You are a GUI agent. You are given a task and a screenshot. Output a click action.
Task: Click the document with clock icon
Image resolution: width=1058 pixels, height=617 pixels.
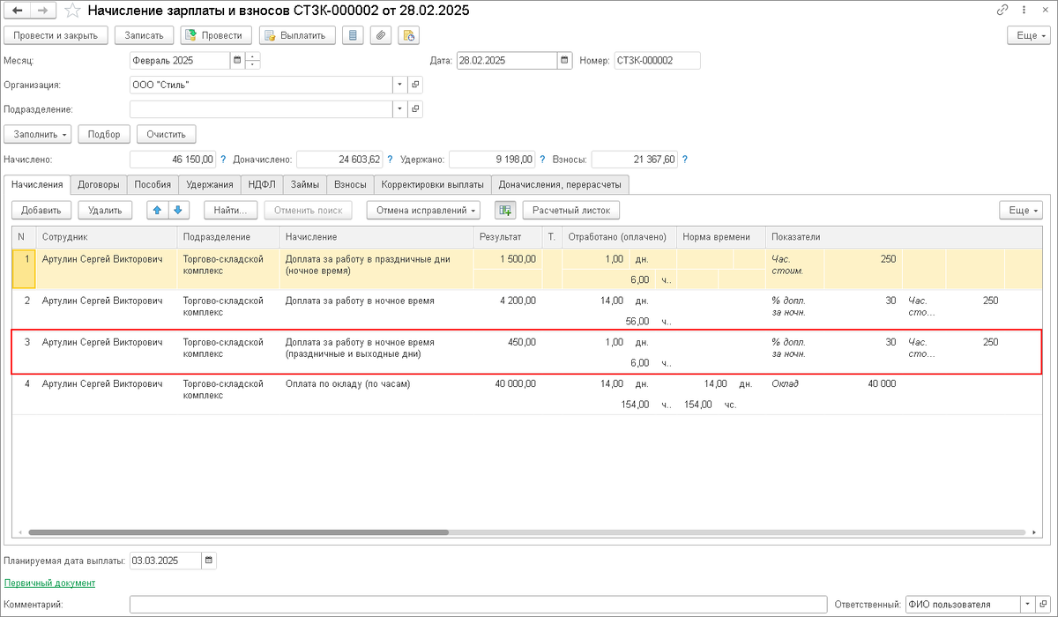tap(408, 35)
